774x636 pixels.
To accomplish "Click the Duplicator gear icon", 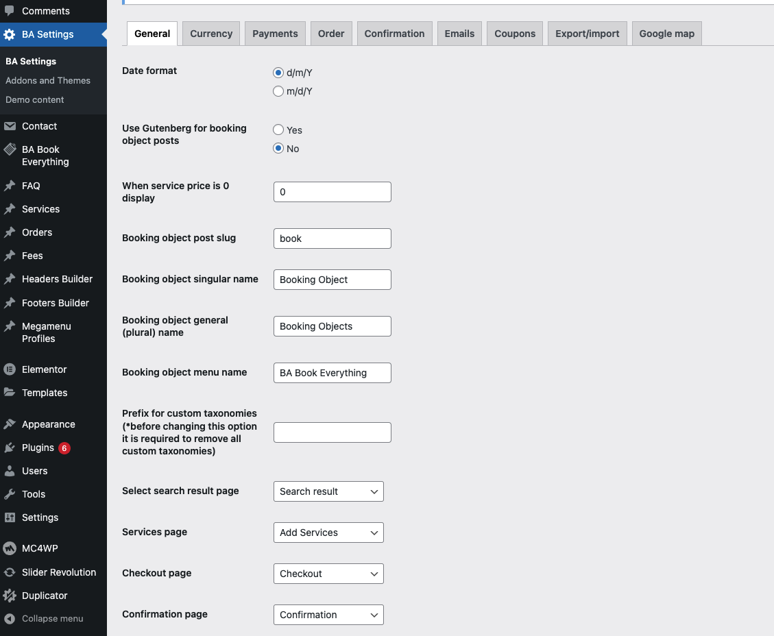I will (10, 596).
